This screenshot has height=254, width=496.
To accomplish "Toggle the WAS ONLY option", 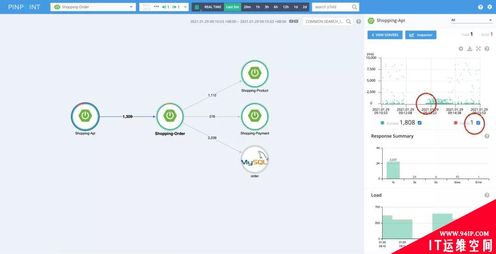I will click(x=147, y=7).
